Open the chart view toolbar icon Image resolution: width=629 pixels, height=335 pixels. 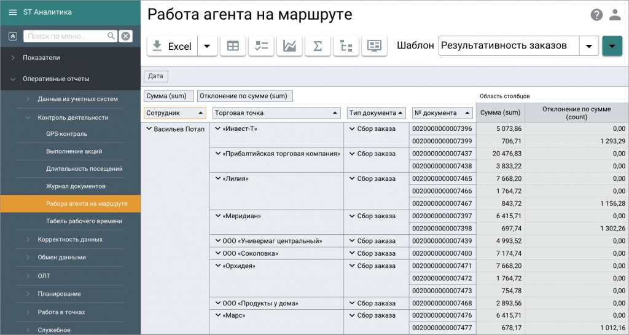tap(289, 45)
